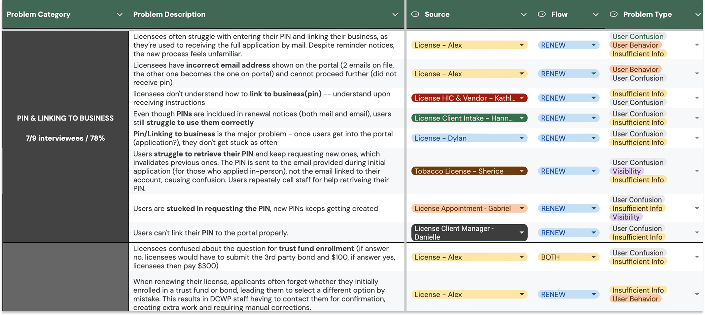Screen dimensions: 705x315
Task: Open problem type arrow for the Gabriel row
Action: (x=697, y=208)
